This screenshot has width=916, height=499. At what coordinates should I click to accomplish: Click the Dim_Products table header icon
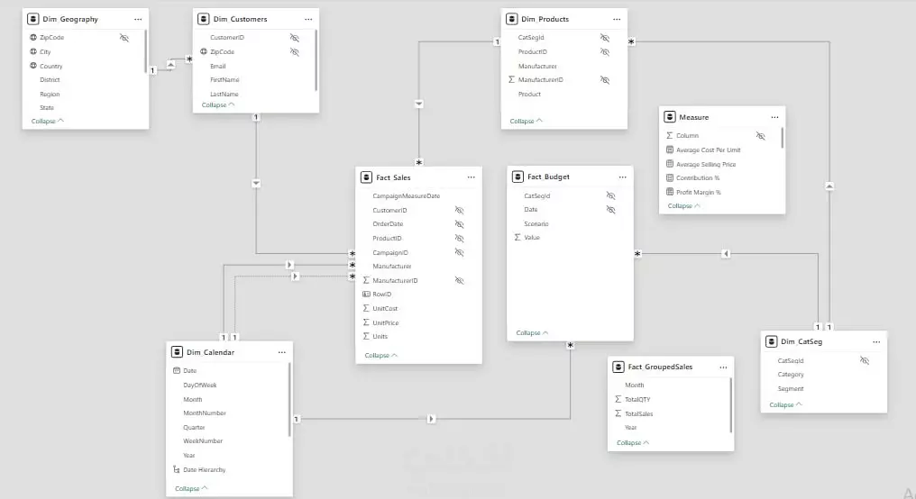click(x=512, y=19)
